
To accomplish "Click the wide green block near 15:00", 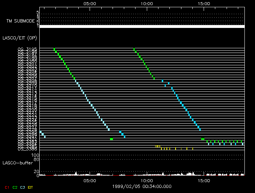I will [203, 139].
